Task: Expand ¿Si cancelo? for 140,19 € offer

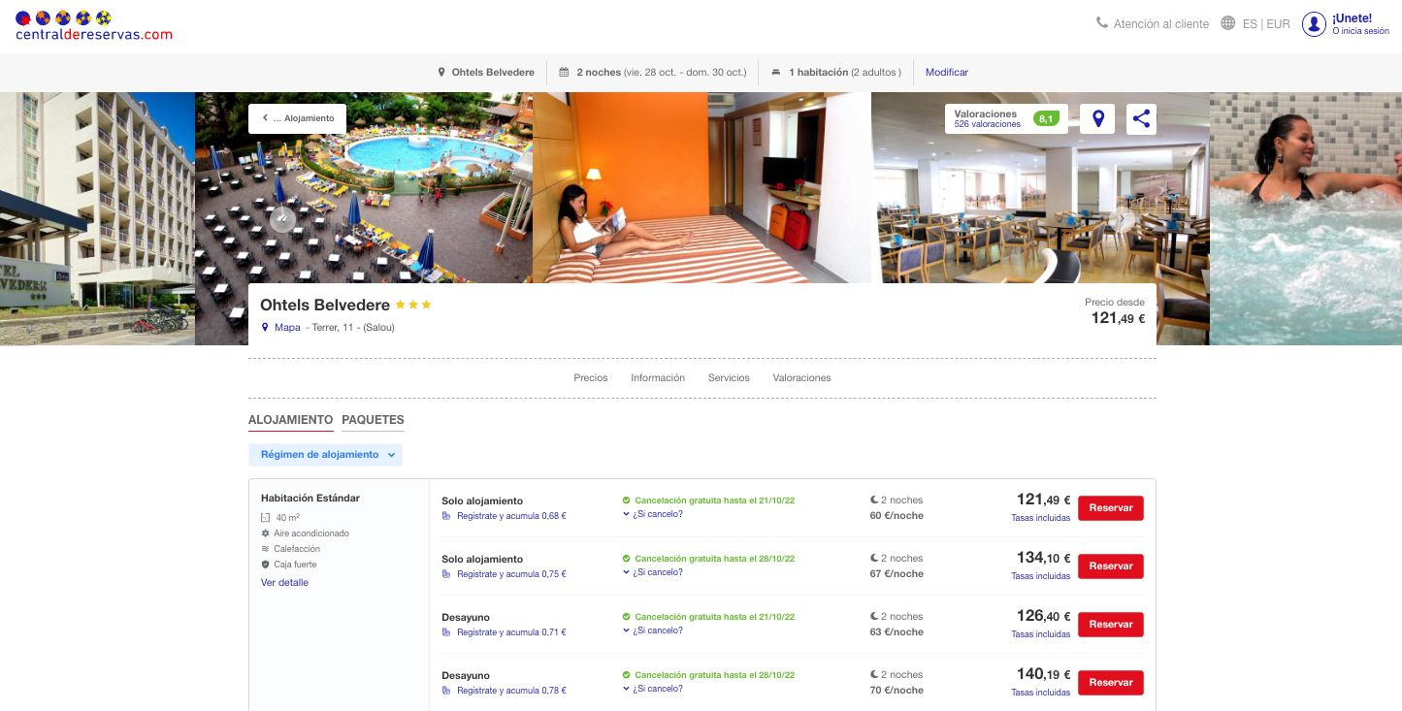Action: pyautogui.click(x=653, y=689)
